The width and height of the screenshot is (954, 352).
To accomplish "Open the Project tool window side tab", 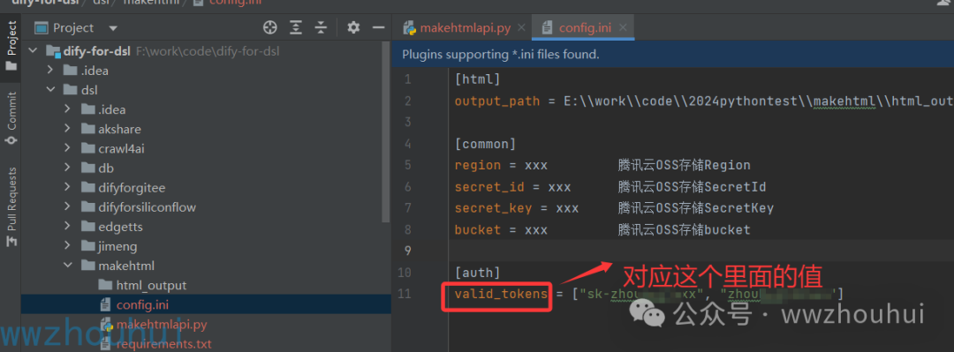I will pyautogui.click(x=11, y=46).
